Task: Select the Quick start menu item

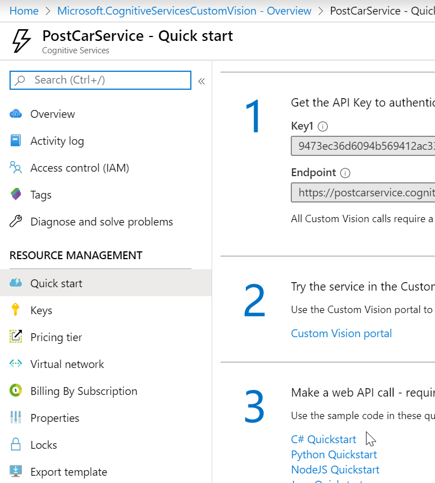Action: [106, 283]
